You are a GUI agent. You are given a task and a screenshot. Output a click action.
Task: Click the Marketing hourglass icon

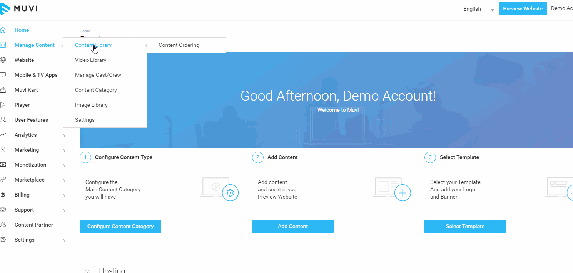[3, 150]
